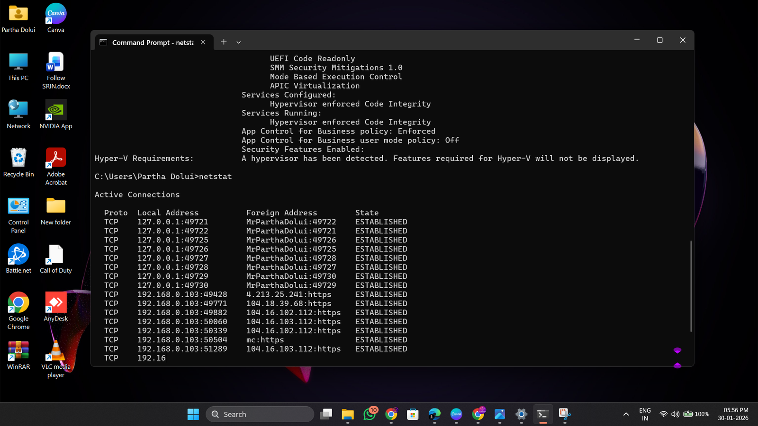Switch input language via ENG IN indicator
758x426 pixels.
pyautogui.click(x=644, y=414)
